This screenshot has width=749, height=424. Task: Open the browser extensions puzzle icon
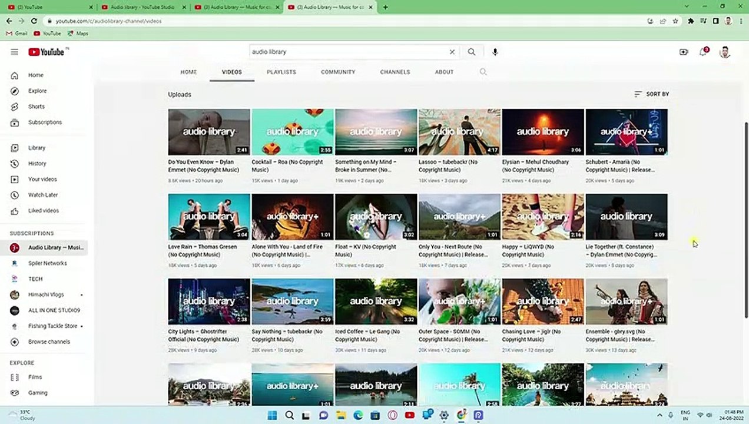(x=691, y=21)
